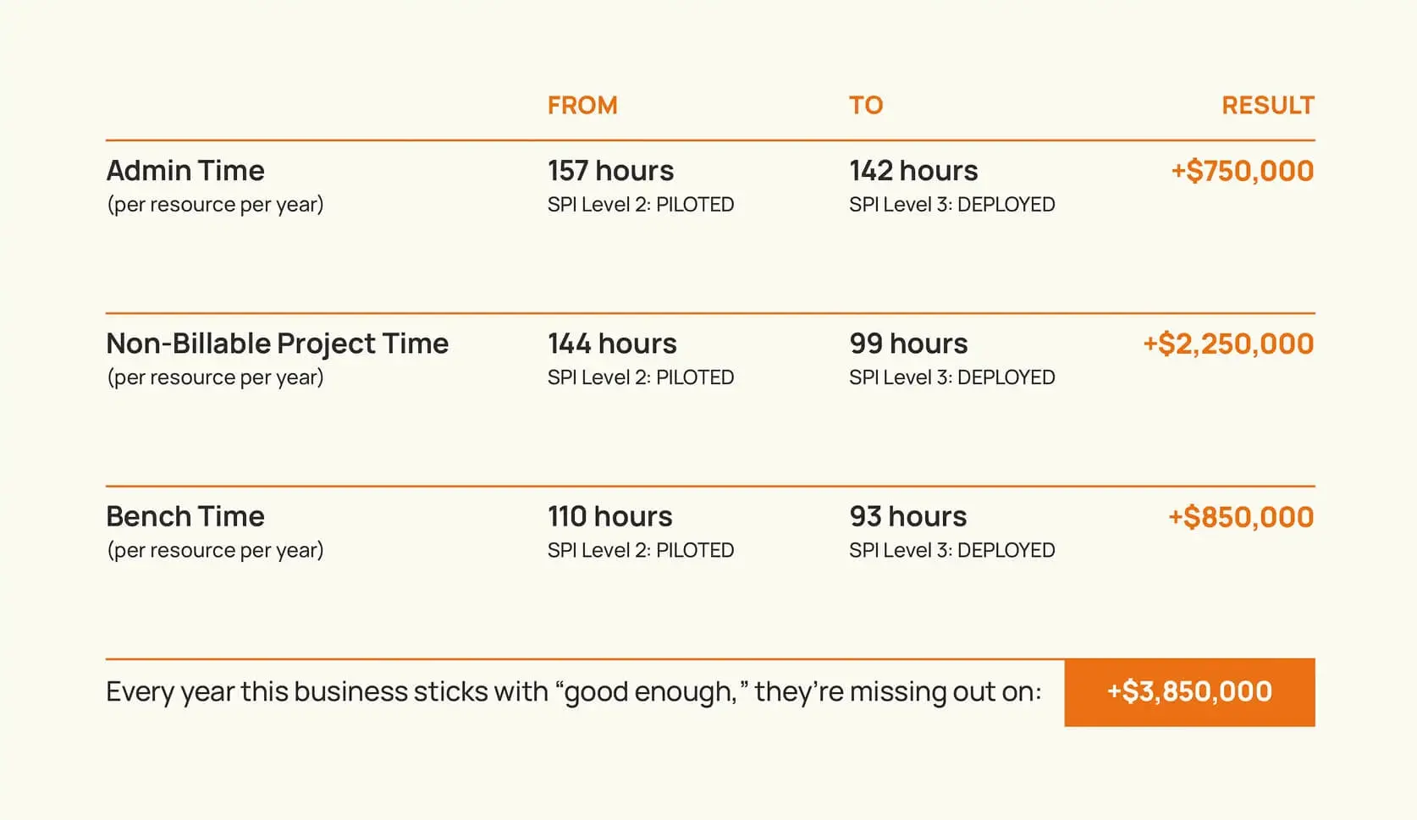This screenshot has height=820, width=1417.
Task: Click the Admin Time row title
Action: coord(185,171)
